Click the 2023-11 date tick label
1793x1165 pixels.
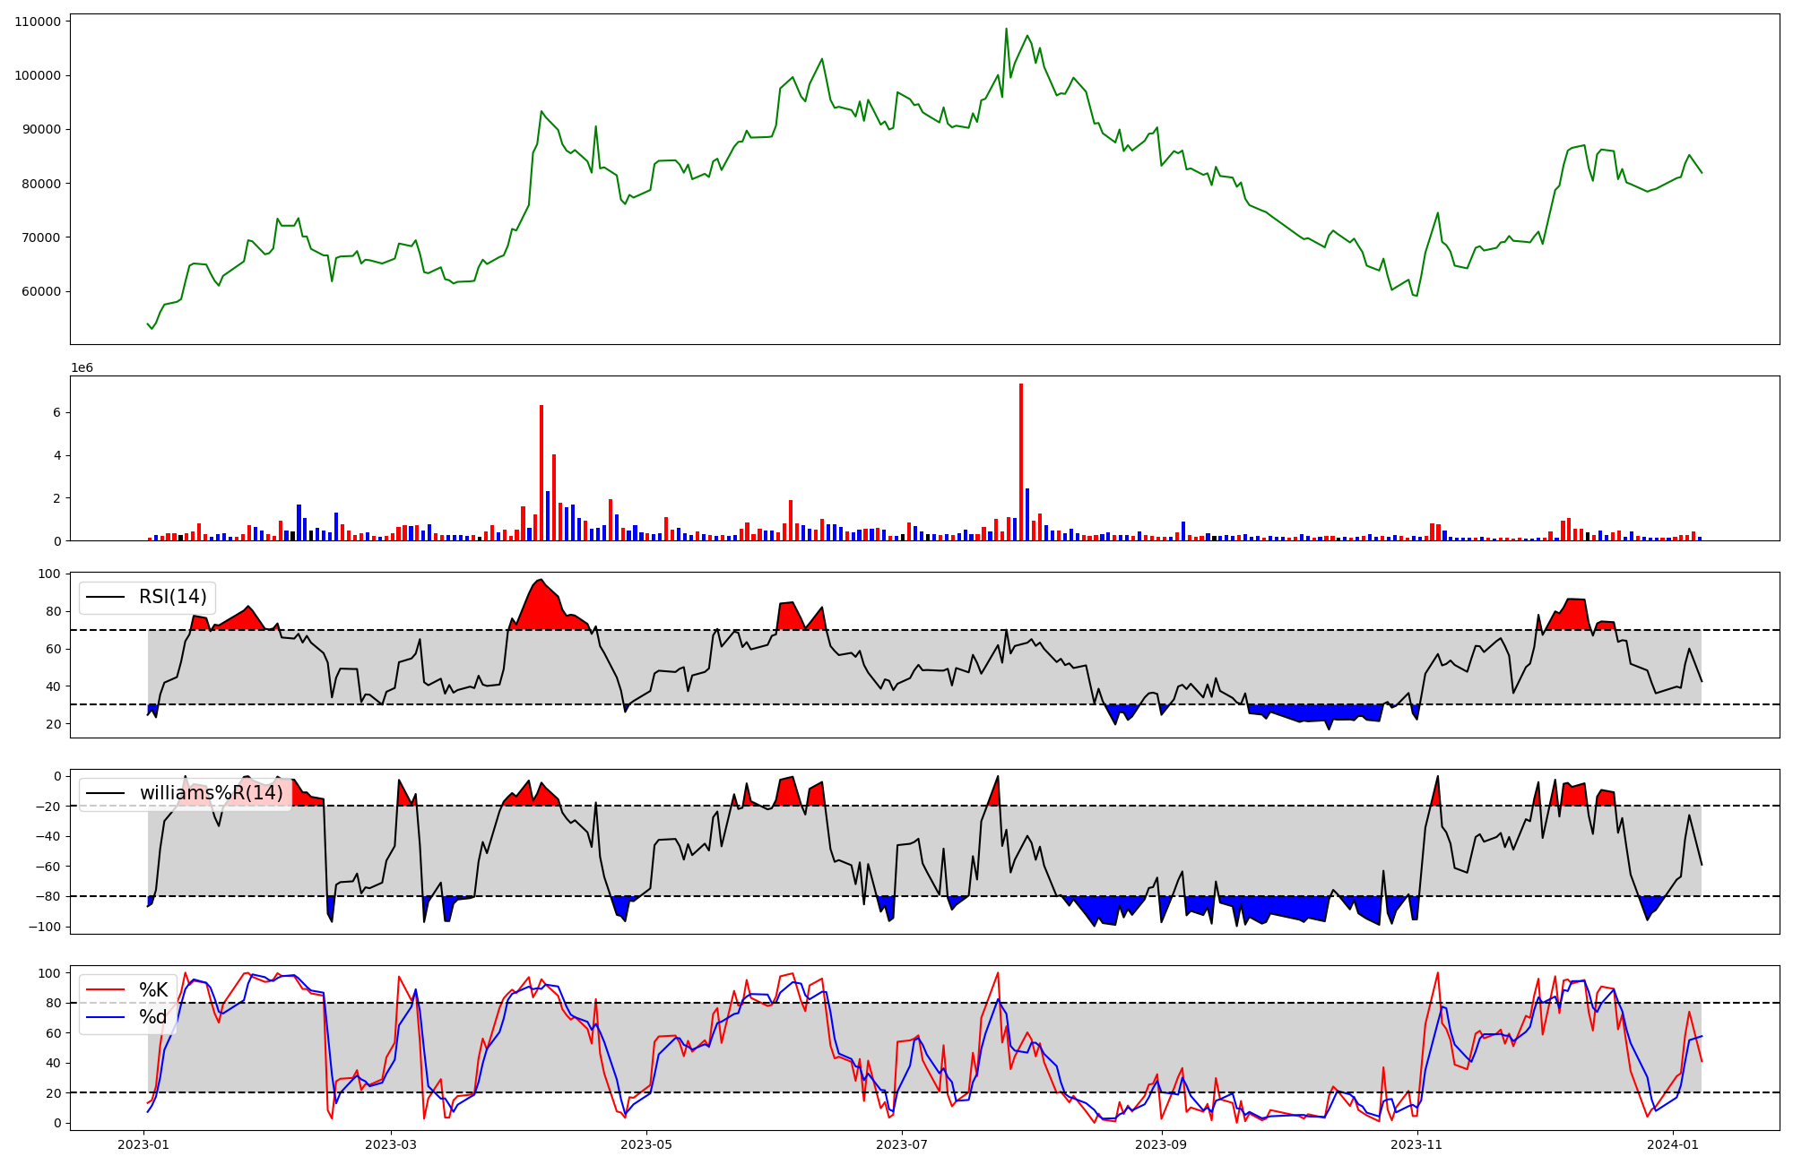1416,1144
